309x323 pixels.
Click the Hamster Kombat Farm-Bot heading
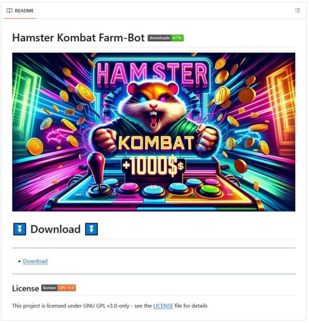pyautogui.click(x=79, y=38)
